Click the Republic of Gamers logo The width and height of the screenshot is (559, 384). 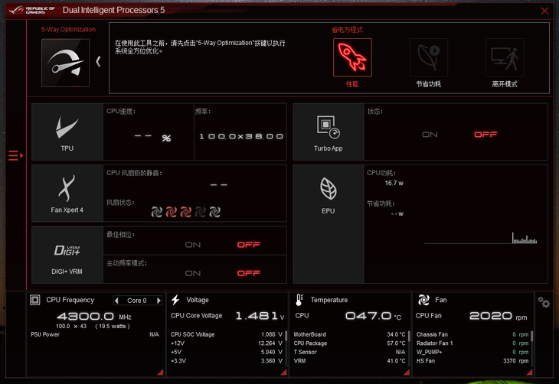coord(32,10)
